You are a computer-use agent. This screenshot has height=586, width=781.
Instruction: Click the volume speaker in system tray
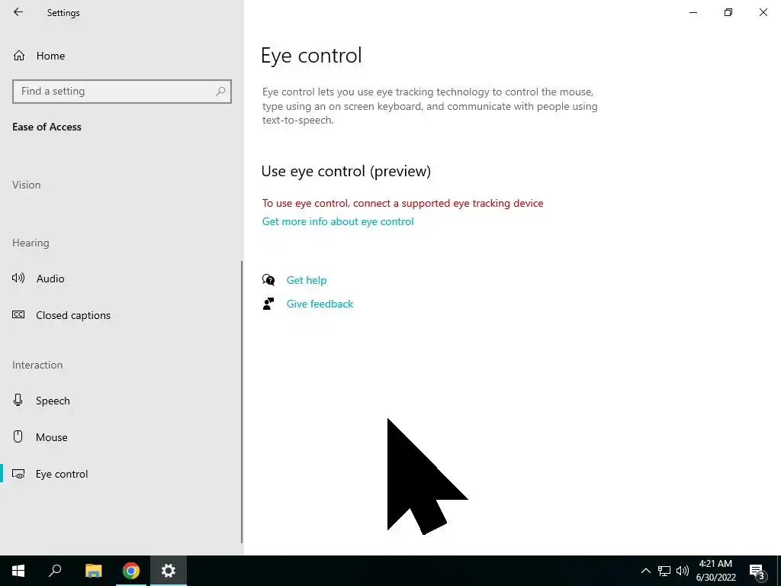[683, 571]
